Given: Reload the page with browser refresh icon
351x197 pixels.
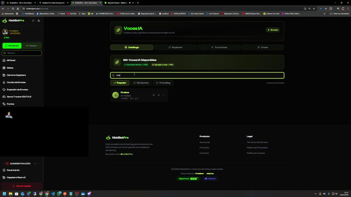Looking at the screenshot, I should click(13, 8).
